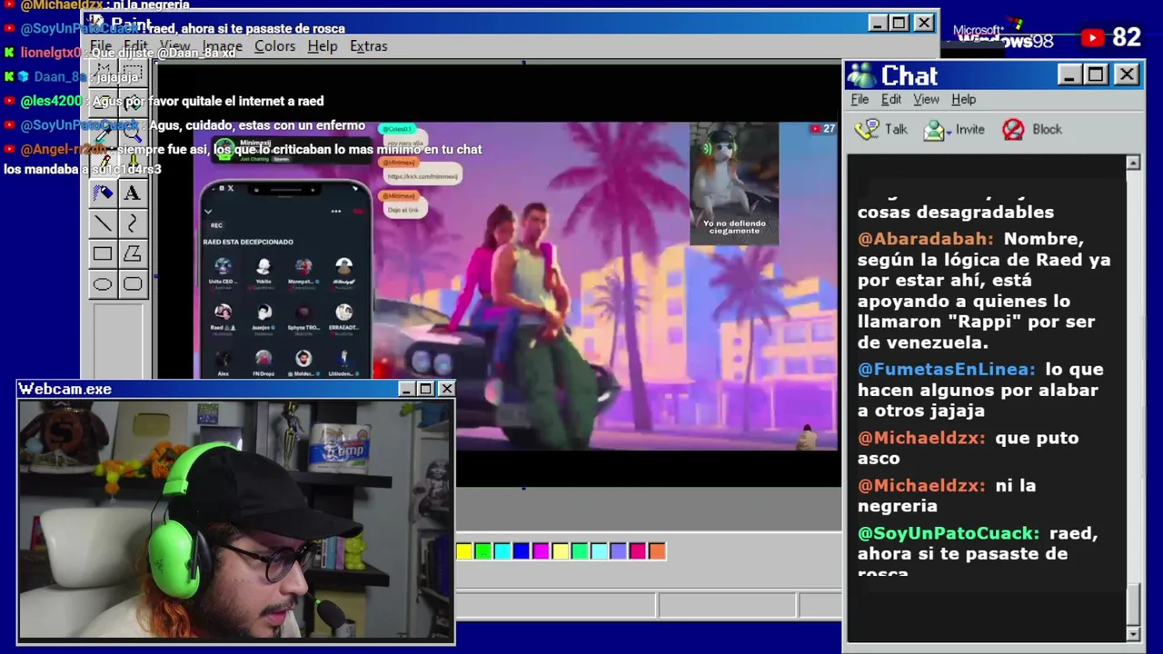The height and width of the screenshot is (654, 1163).
Task: Pick the bright green color swatch
Action: point(483,551)
